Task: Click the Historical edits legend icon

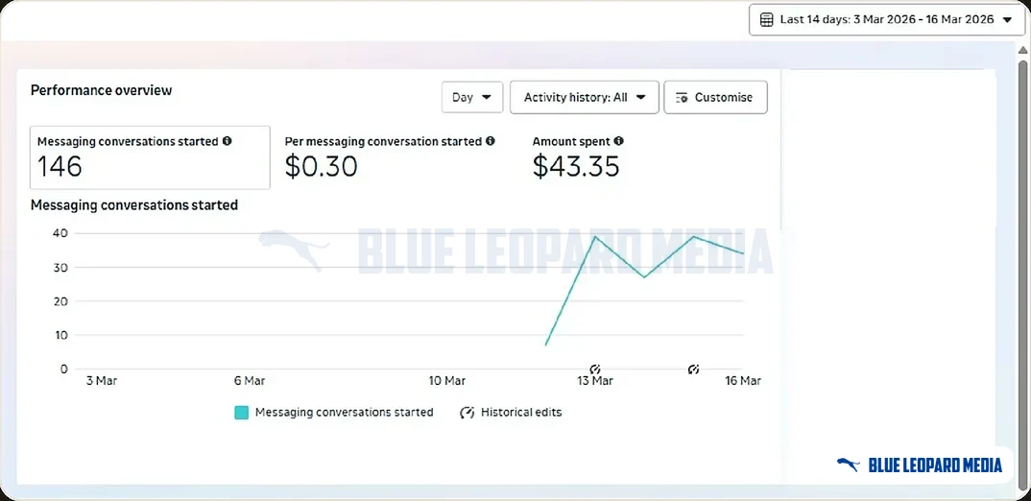Action: tap(467, 413)
